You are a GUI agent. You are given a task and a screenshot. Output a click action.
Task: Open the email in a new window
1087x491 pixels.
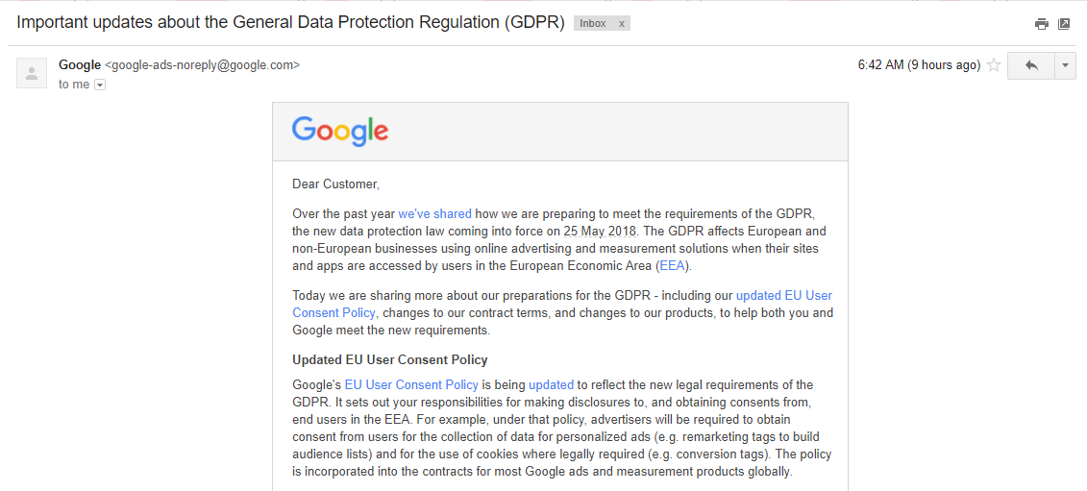pos(1064,24)
